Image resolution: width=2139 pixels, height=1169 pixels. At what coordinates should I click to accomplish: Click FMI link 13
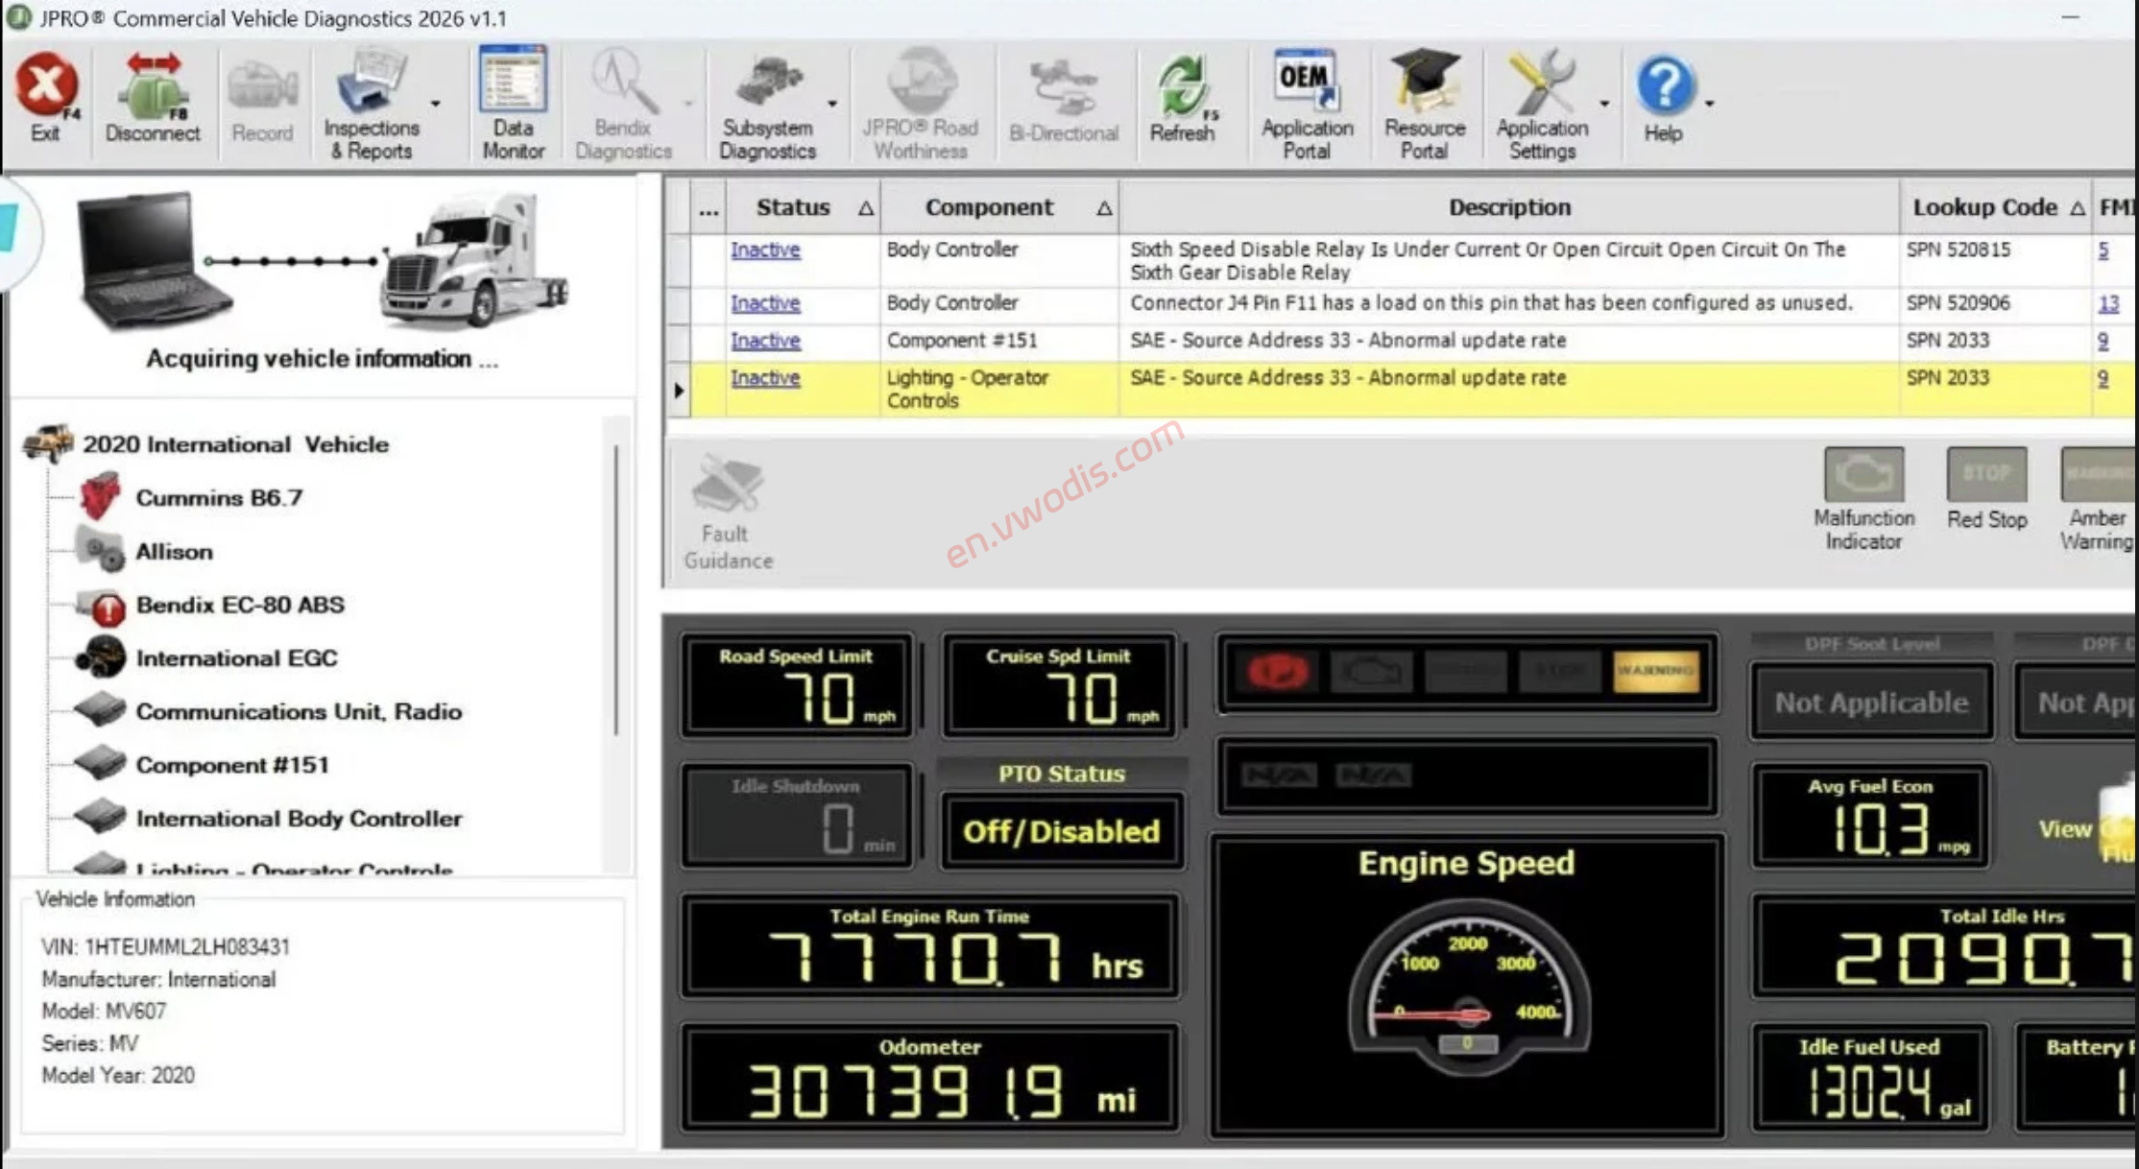pyautogui.click(x=2108, y=303)
